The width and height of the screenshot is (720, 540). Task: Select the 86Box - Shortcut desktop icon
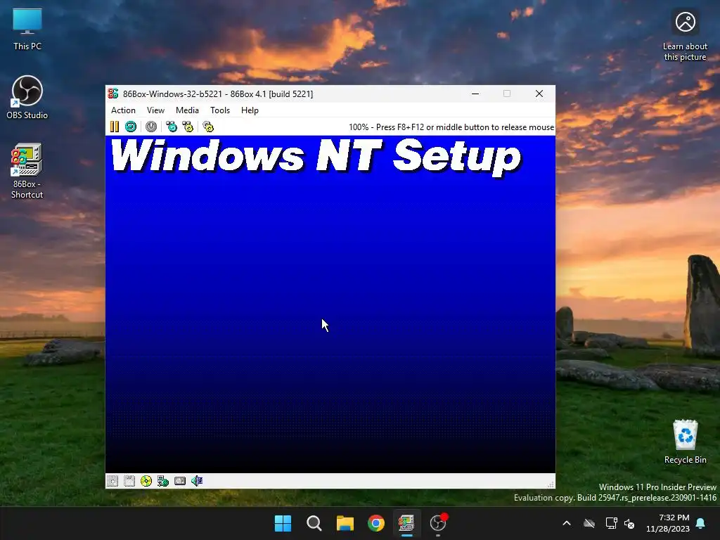[x=27, y=171]
